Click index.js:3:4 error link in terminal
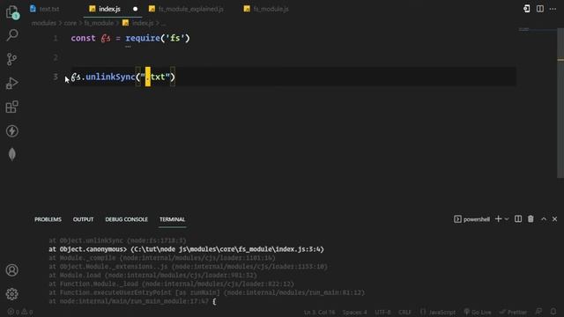This screenshot has height=317, width=564. (x=227, y=249)
